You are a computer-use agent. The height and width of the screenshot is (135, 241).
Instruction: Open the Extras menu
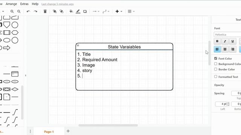(x=24, y=4)
